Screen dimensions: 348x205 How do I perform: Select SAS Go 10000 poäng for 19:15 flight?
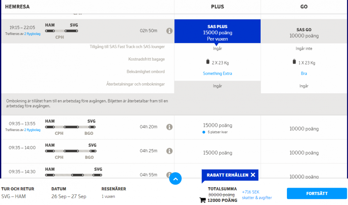pos(304,33)
